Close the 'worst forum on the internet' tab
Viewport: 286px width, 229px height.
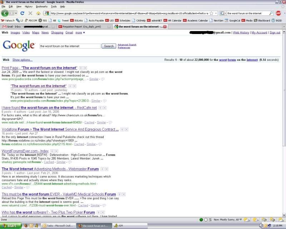165,27
